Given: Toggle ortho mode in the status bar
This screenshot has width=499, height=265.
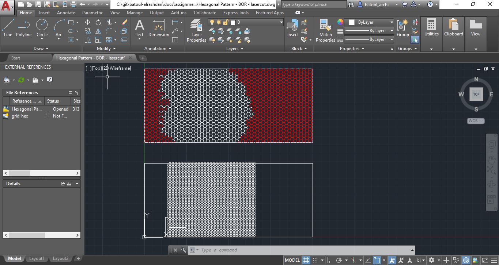Looking at the screenshot, I should point(330,260).
